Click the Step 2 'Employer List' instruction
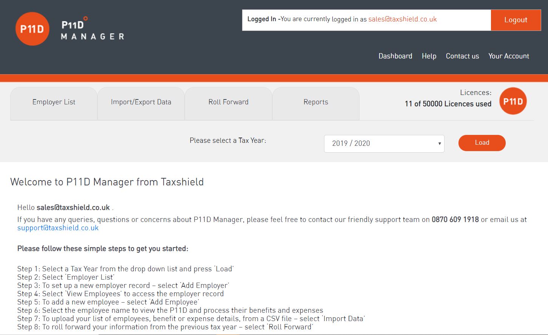The height and width of the screenshot is (335, 548). [66, 277]
